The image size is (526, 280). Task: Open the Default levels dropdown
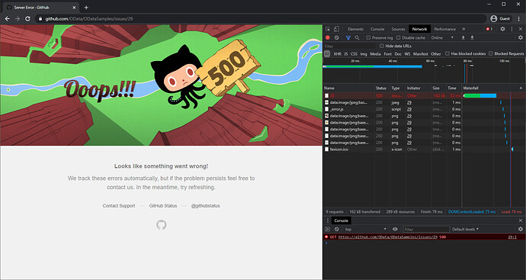pyautogui.click(x=465, y=230)
